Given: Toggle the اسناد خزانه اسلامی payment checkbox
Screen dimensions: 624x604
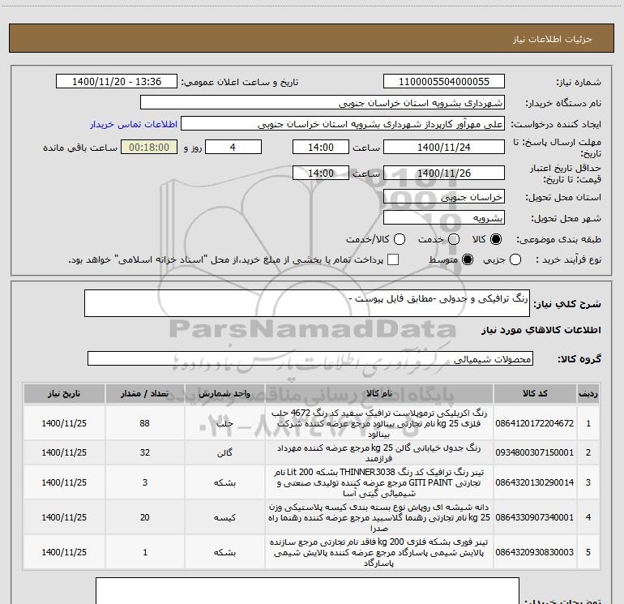Looking at the screenshot, I should click(x=393, y=259).
